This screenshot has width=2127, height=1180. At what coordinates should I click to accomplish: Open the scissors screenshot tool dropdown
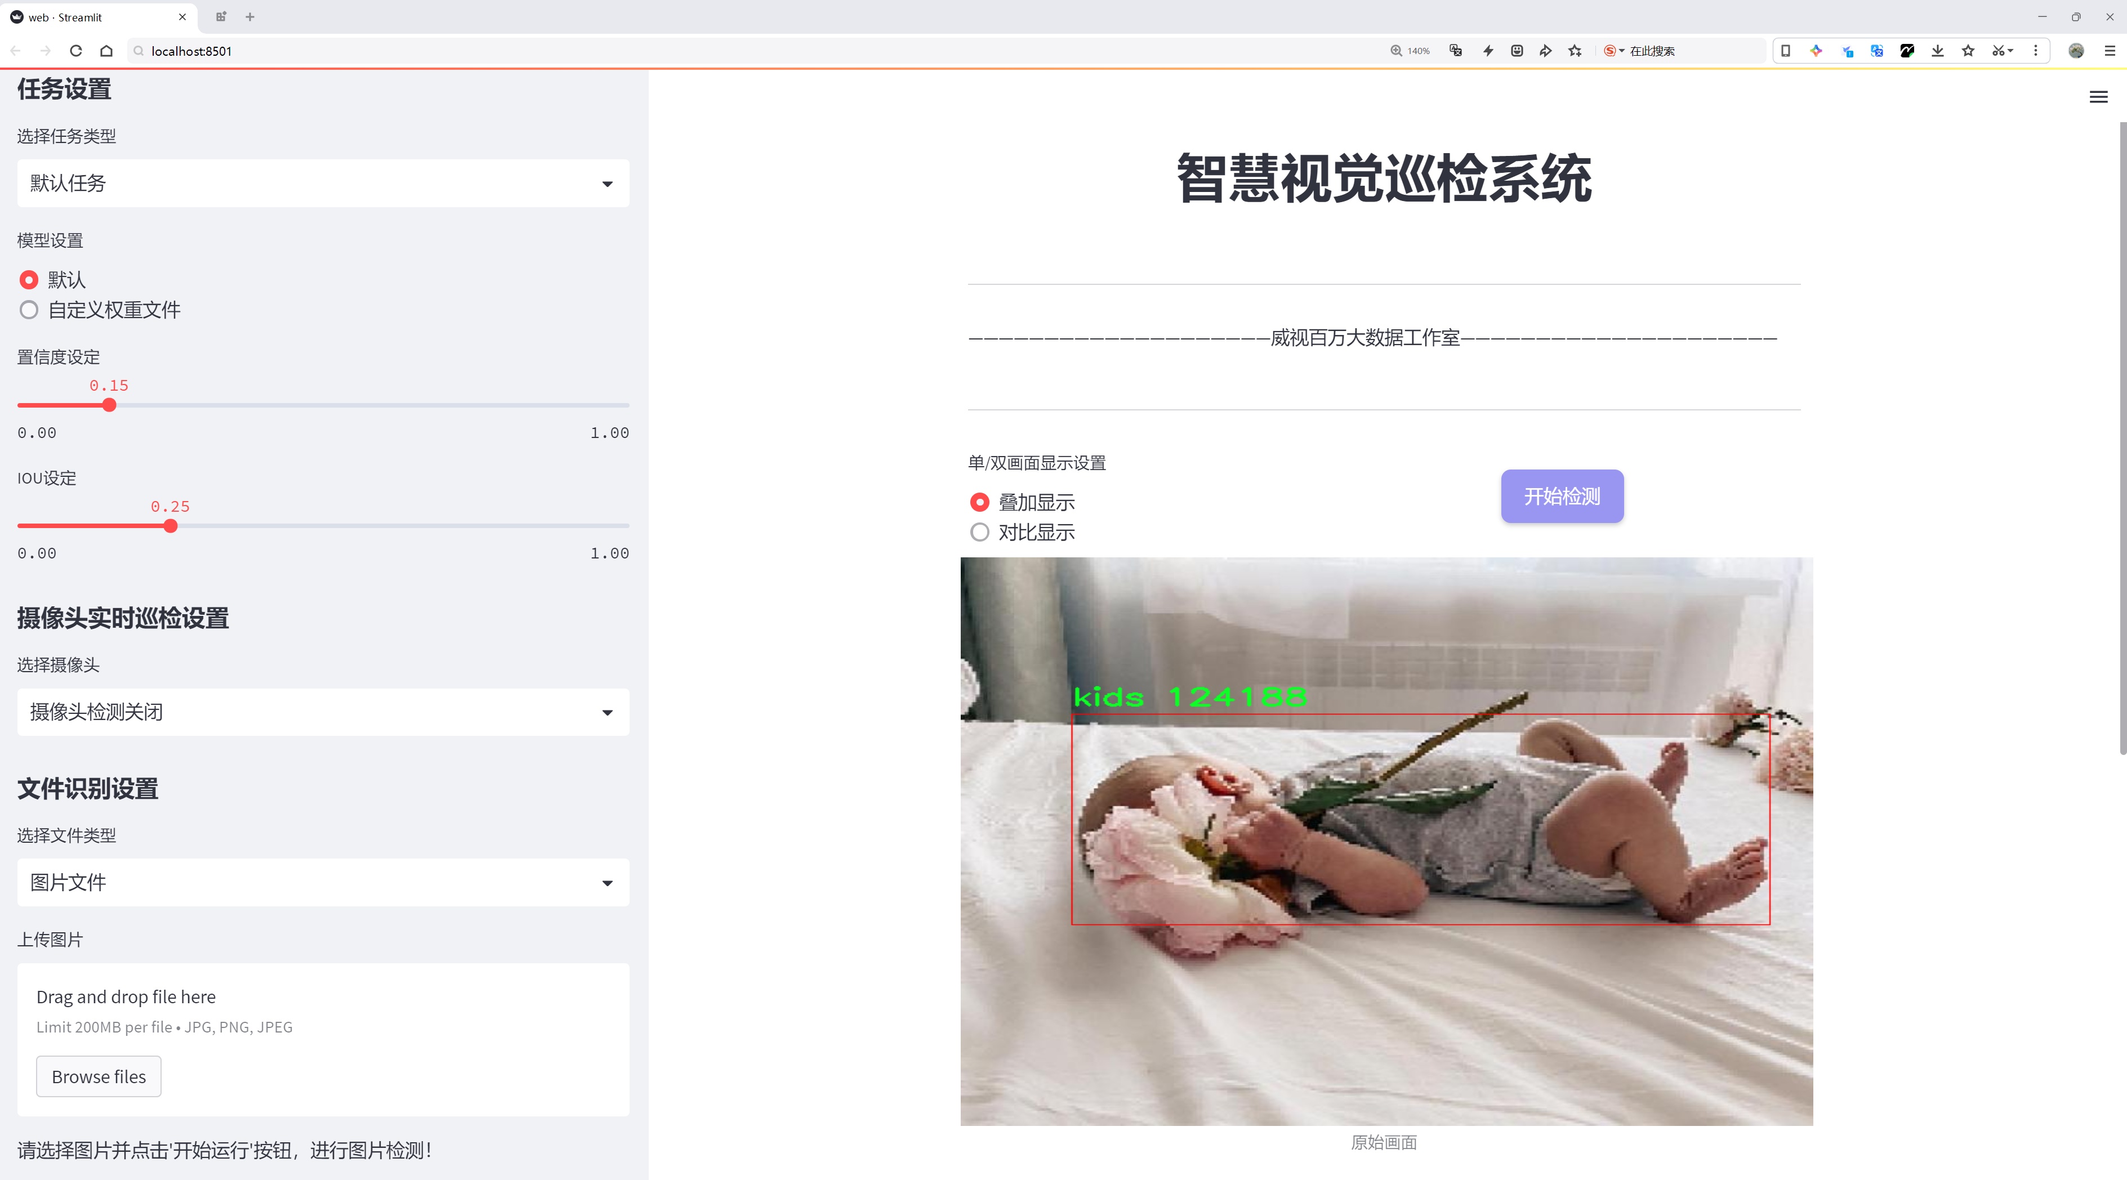click(x=2003, y=51)
